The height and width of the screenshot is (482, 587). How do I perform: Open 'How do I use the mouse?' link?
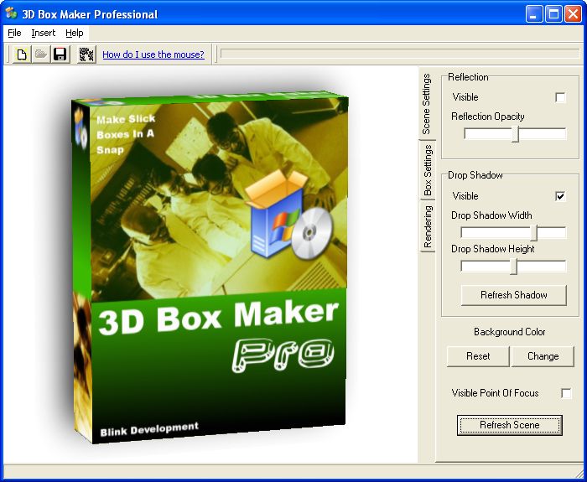(x=153, y=54)
